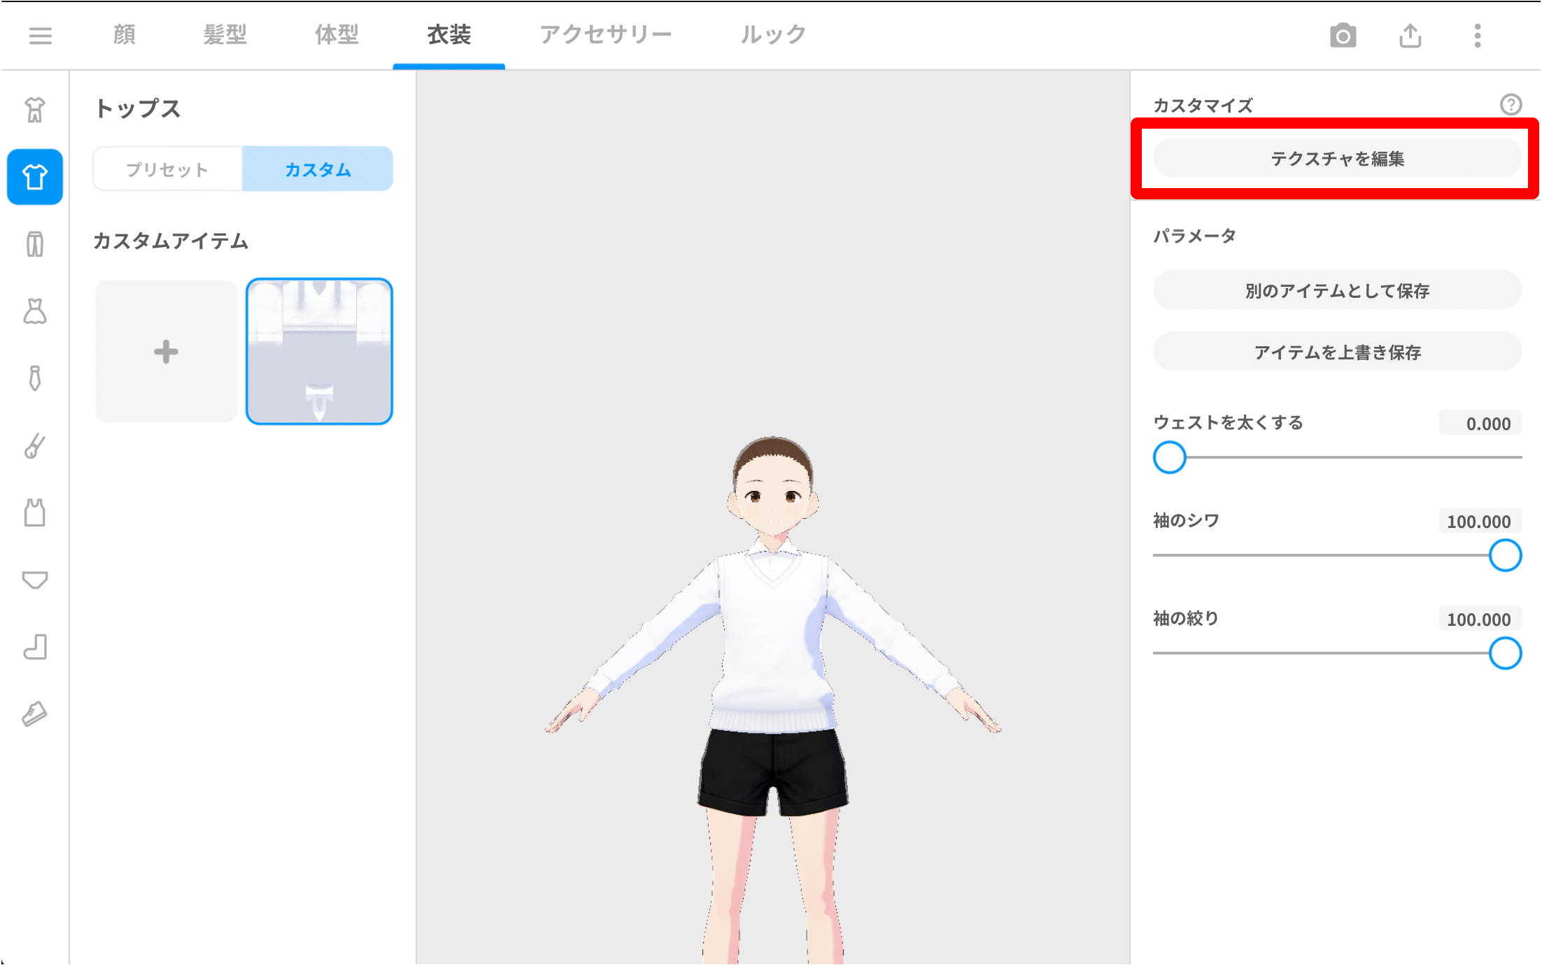Select the full outfit category icon
Image resolution: width=1542 pixels, height=965 pixels.
coord(35,110)
